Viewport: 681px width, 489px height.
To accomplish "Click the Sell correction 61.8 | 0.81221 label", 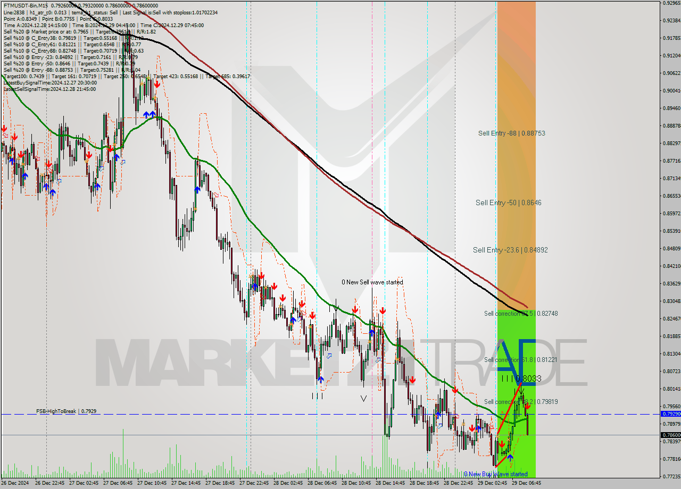I will coord(521,360).
